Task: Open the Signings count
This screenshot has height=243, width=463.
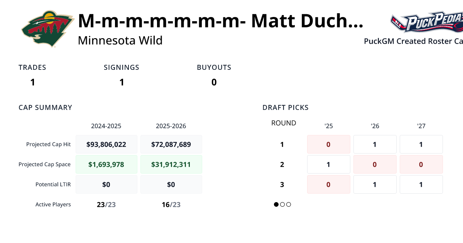Action: tap(122, 82)
